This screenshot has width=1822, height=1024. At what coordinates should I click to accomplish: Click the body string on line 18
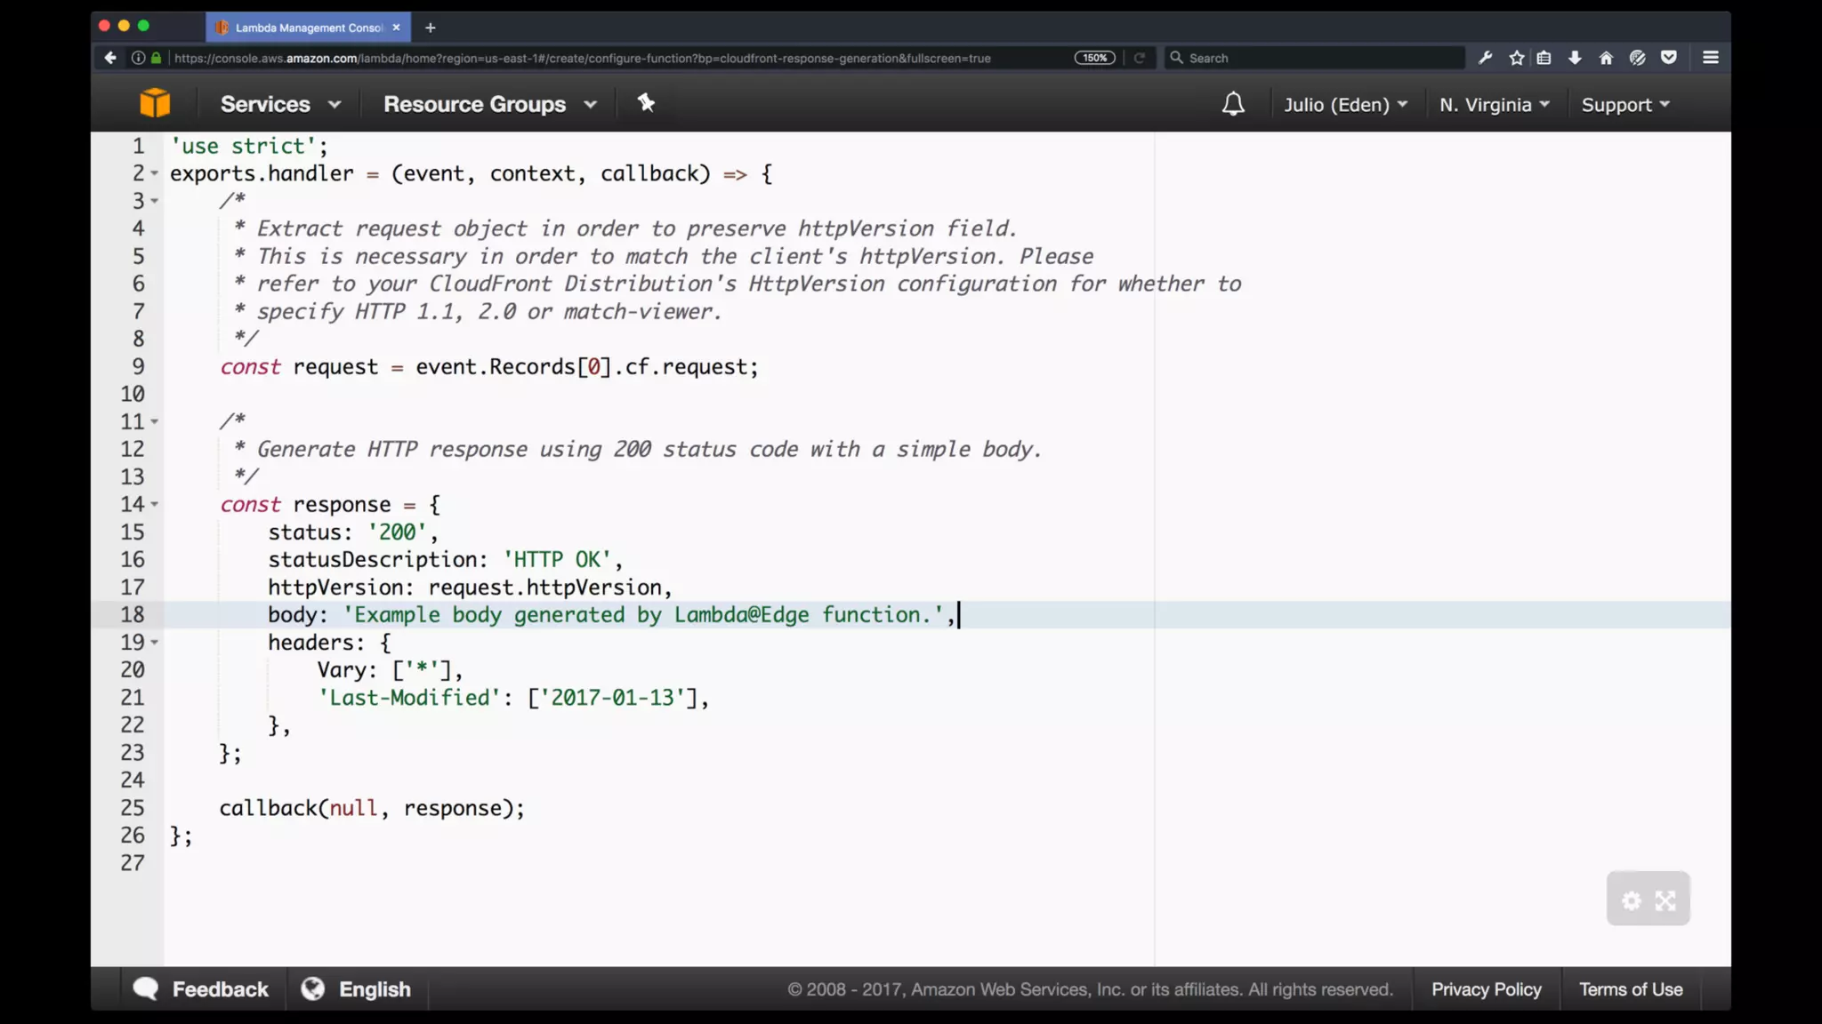643,615
